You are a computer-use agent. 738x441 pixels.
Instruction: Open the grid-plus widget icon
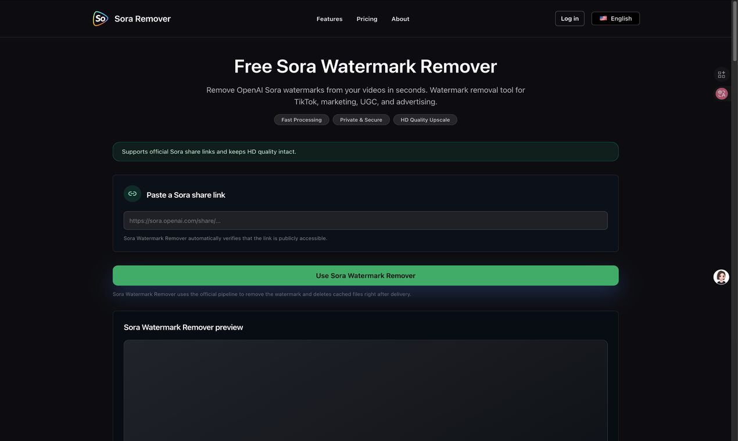721,75
